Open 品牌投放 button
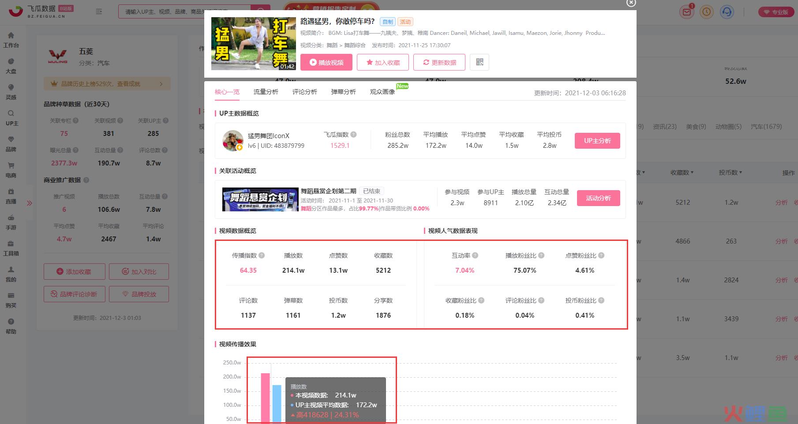The height and width of the screenshot is (424, 798). coord(139,294)
